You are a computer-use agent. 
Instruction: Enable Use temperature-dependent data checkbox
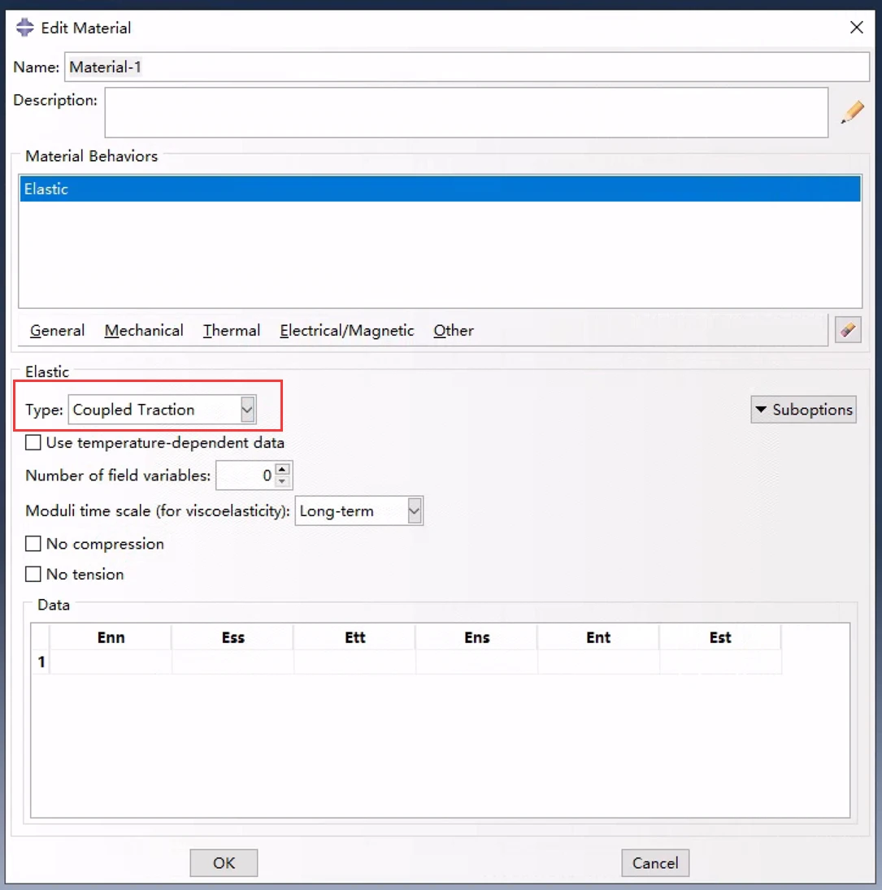coord(33,442)
